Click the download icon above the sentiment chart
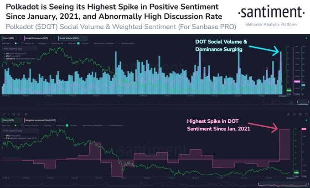310x188 pixels. [288, 115]
